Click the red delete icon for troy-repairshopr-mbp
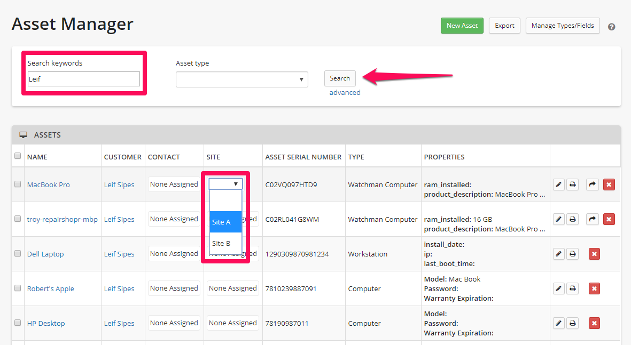 pyautogui.click(x=609, y=219)
